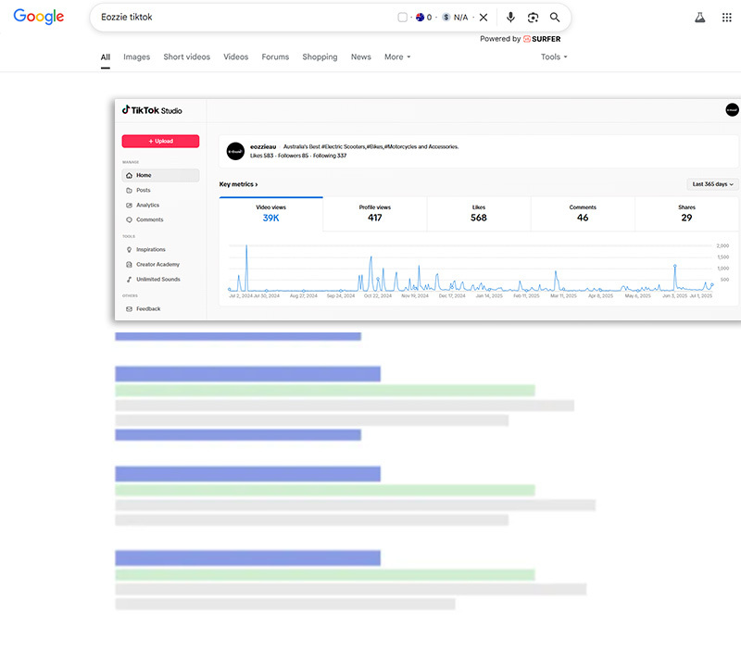Open Analytics in TikTok Studio sidebar
Image resolution: width=741 pixels, height=663 pixels.
tap(147, 205)
